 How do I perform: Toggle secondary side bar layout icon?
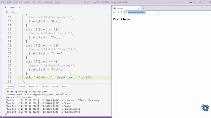[x=195, y=2]
